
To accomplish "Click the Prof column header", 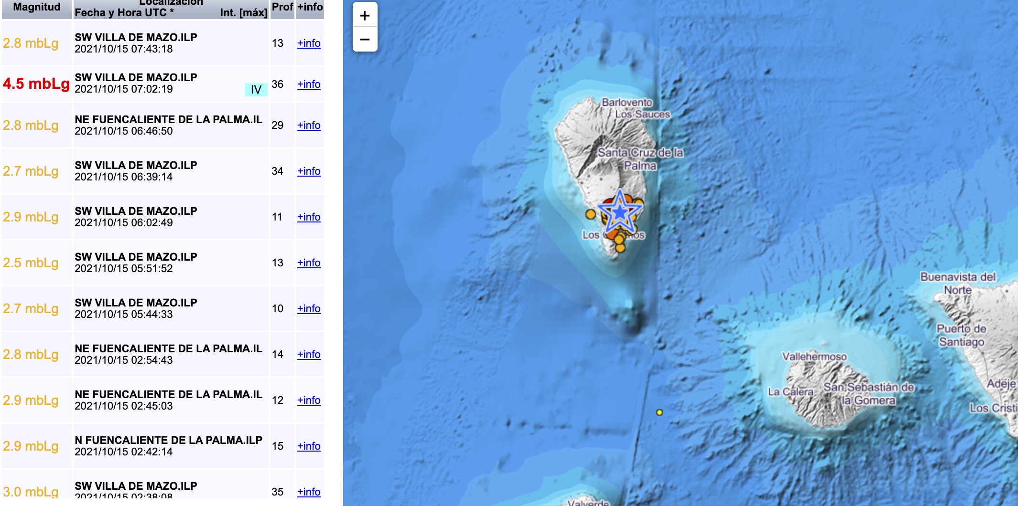I will [282, 7].
